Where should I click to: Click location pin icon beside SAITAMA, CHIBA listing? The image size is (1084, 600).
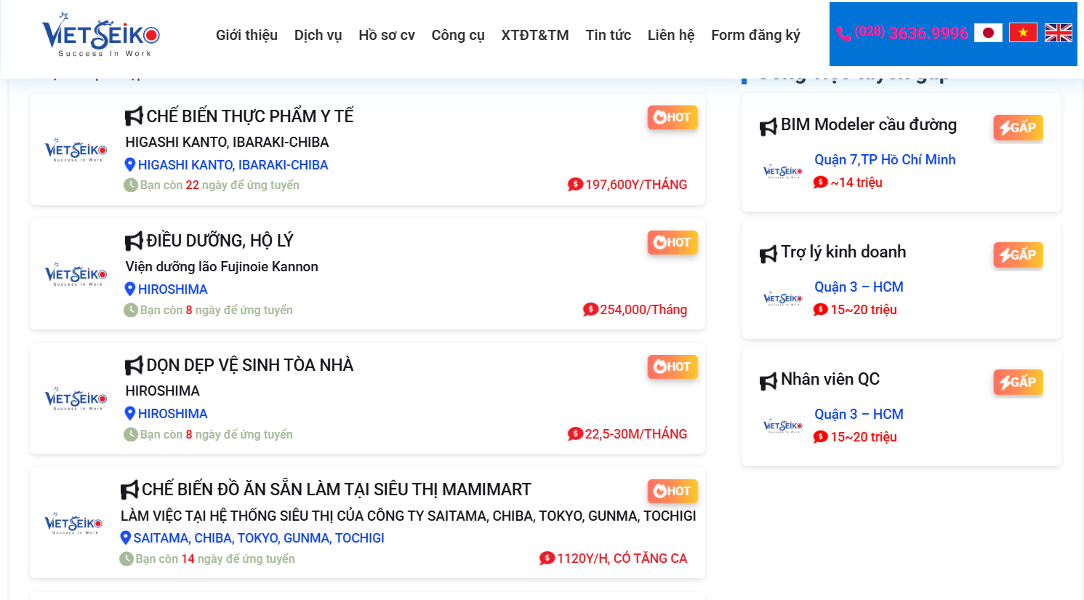pos(126,538)
